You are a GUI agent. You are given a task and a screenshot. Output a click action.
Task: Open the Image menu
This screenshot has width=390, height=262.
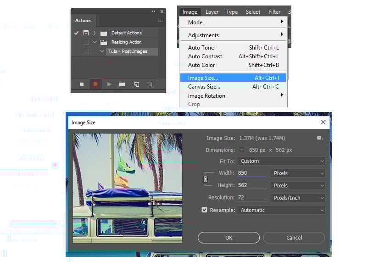tap(190, 12)
